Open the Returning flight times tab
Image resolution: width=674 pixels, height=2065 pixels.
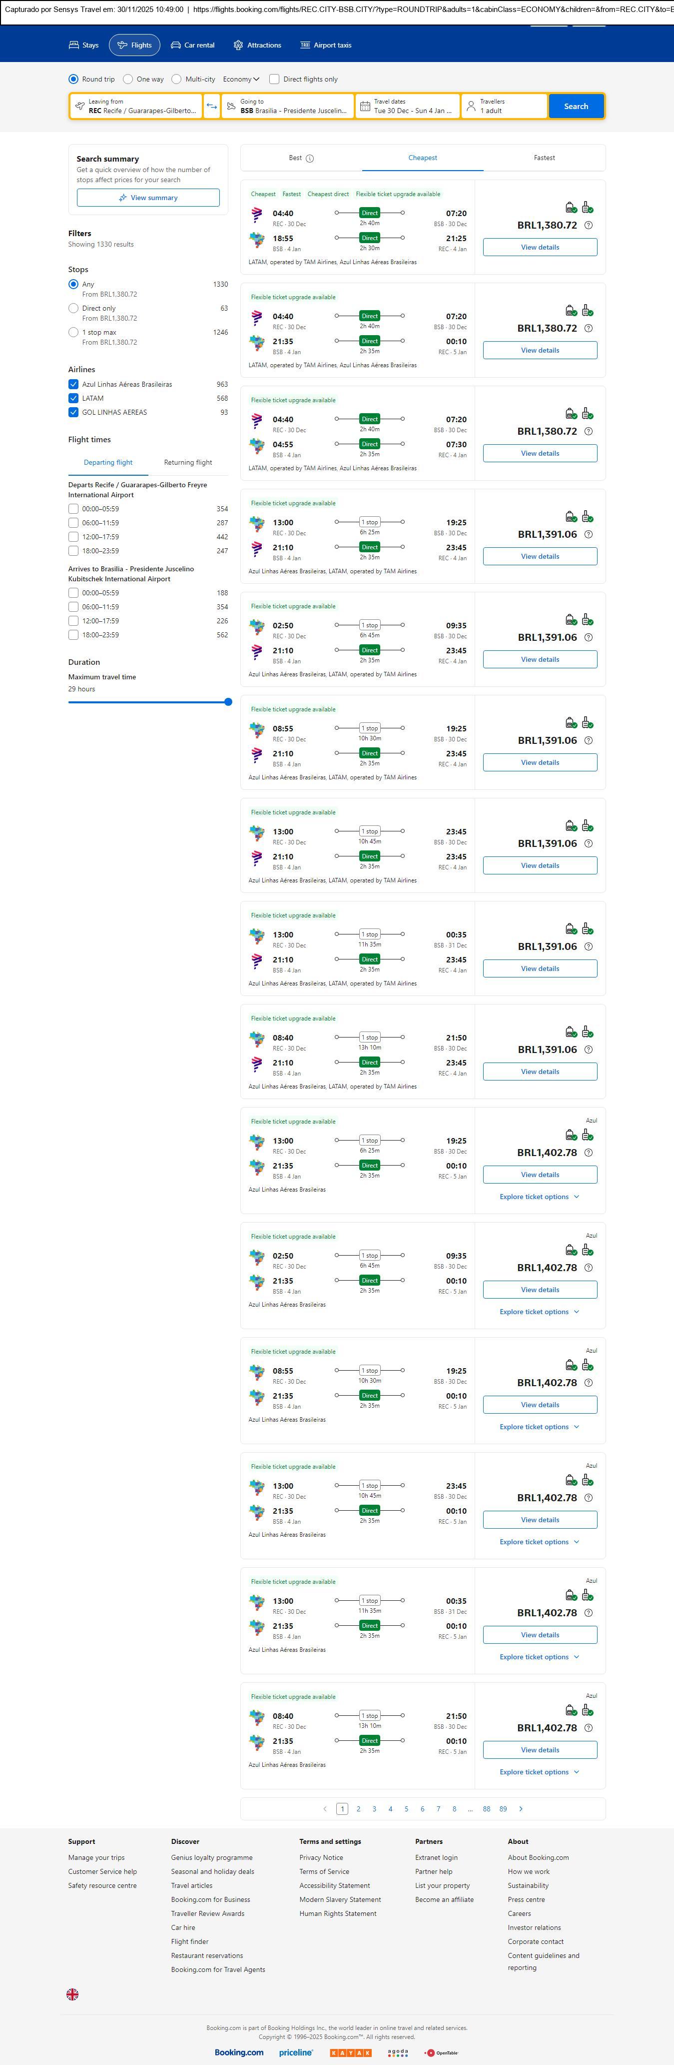[188, 463]
